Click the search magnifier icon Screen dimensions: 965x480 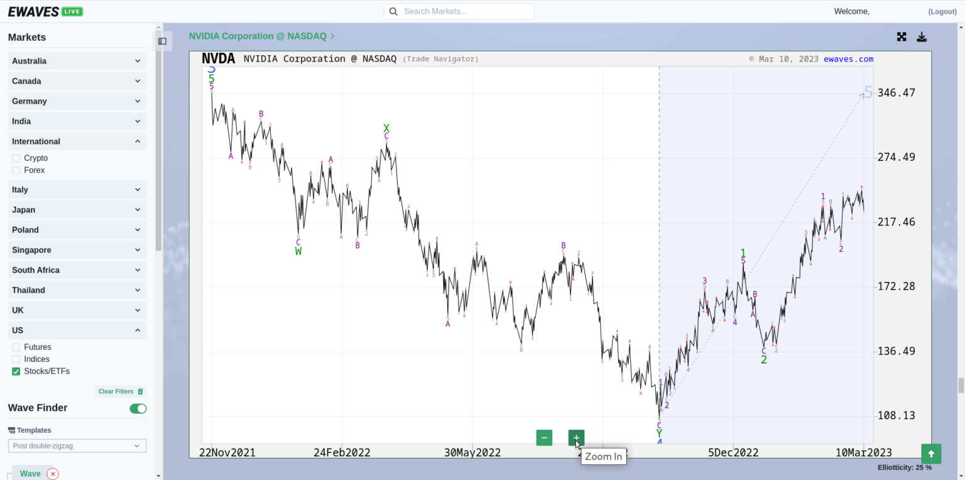pos(393,11)
